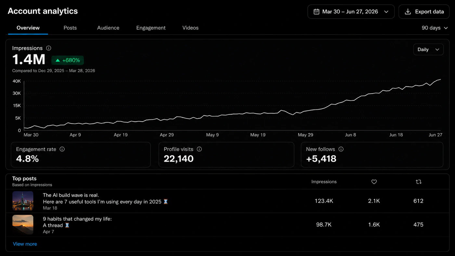Viewport: 455px width, 256px height.
Task: Click the Profile visits info icon
Action: tap(199, 149)
